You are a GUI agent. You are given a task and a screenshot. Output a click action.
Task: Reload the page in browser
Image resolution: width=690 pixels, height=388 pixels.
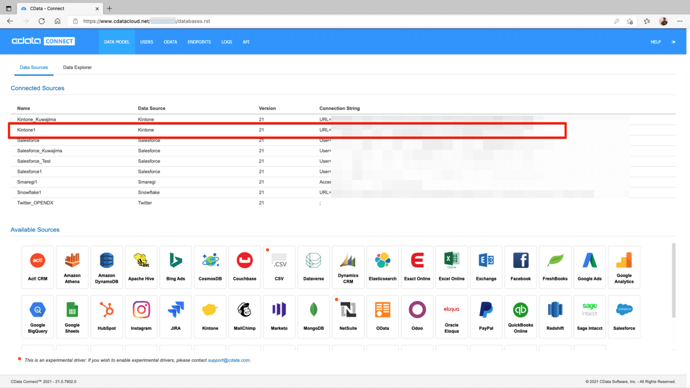click(41, 21)
